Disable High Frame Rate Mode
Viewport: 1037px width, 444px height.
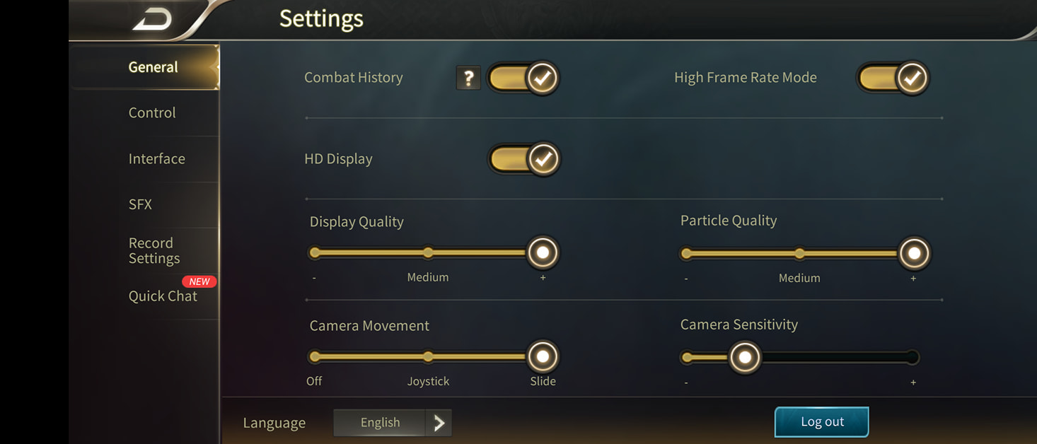[x=893, y=78]
